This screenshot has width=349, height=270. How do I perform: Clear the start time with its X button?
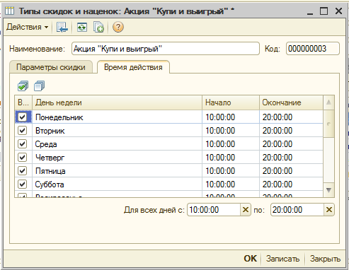pos(246,209)
